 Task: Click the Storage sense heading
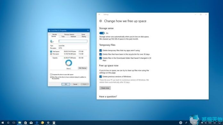pos(106,28)
